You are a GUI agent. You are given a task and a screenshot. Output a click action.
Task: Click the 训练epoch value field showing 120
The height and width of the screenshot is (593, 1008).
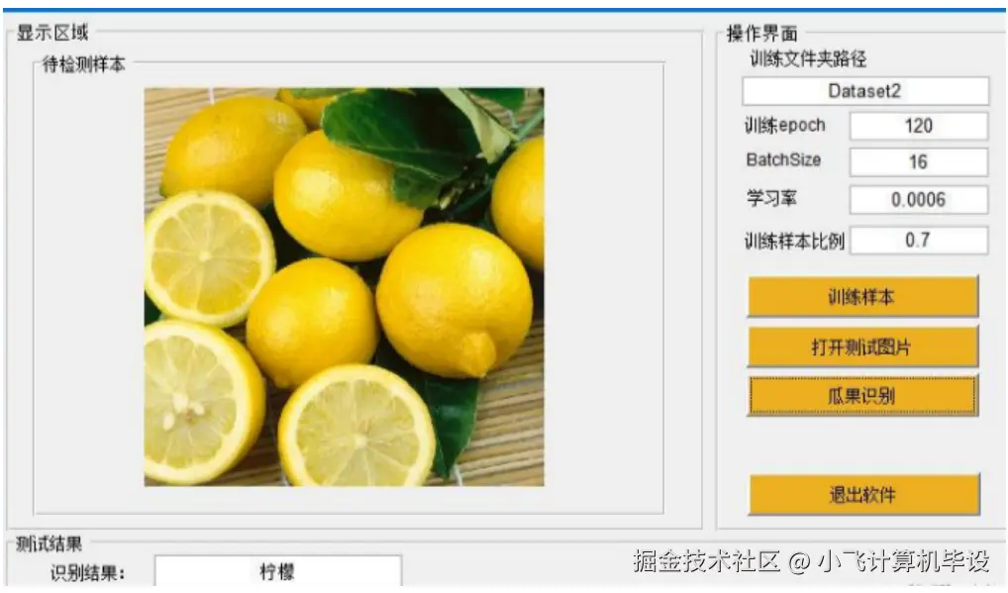[x=919, y=125]
